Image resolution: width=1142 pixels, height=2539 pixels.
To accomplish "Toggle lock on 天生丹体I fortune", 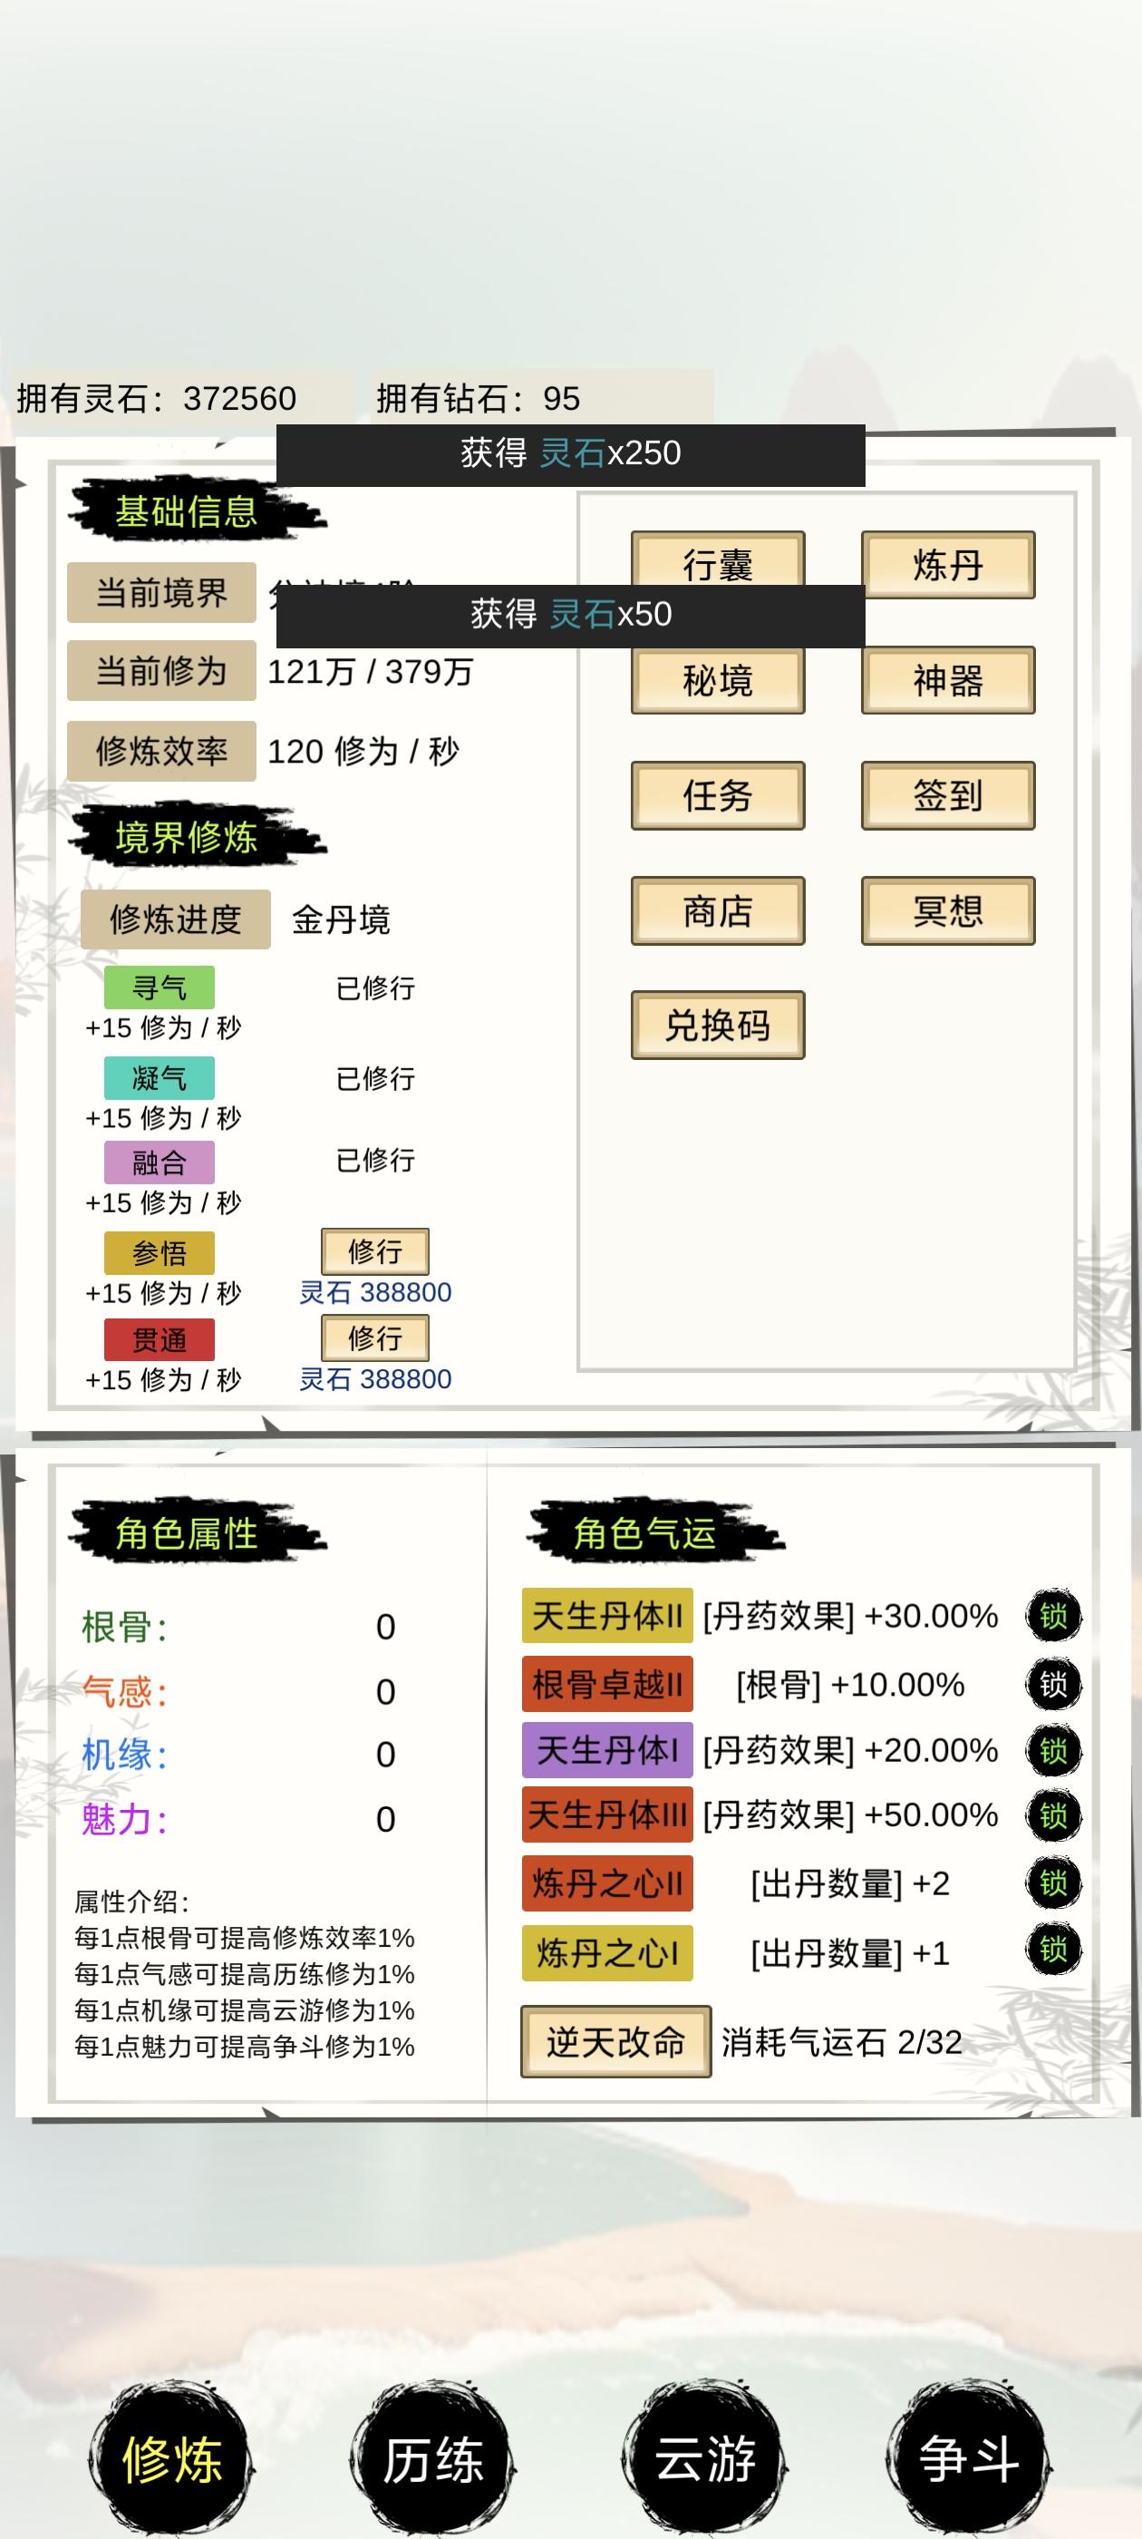I will [1053, 1750].
